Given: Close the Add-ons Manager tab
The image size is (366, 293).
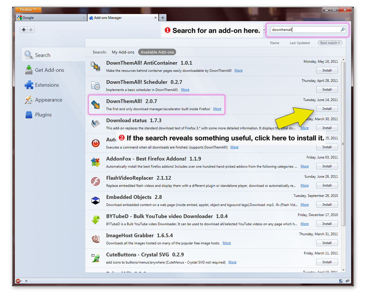Looking at the screenshot, I should (155, 18).
